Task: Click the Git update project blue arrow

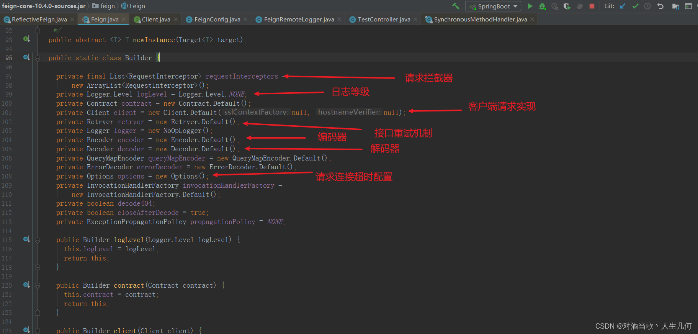Action: [x=623, y=6]
